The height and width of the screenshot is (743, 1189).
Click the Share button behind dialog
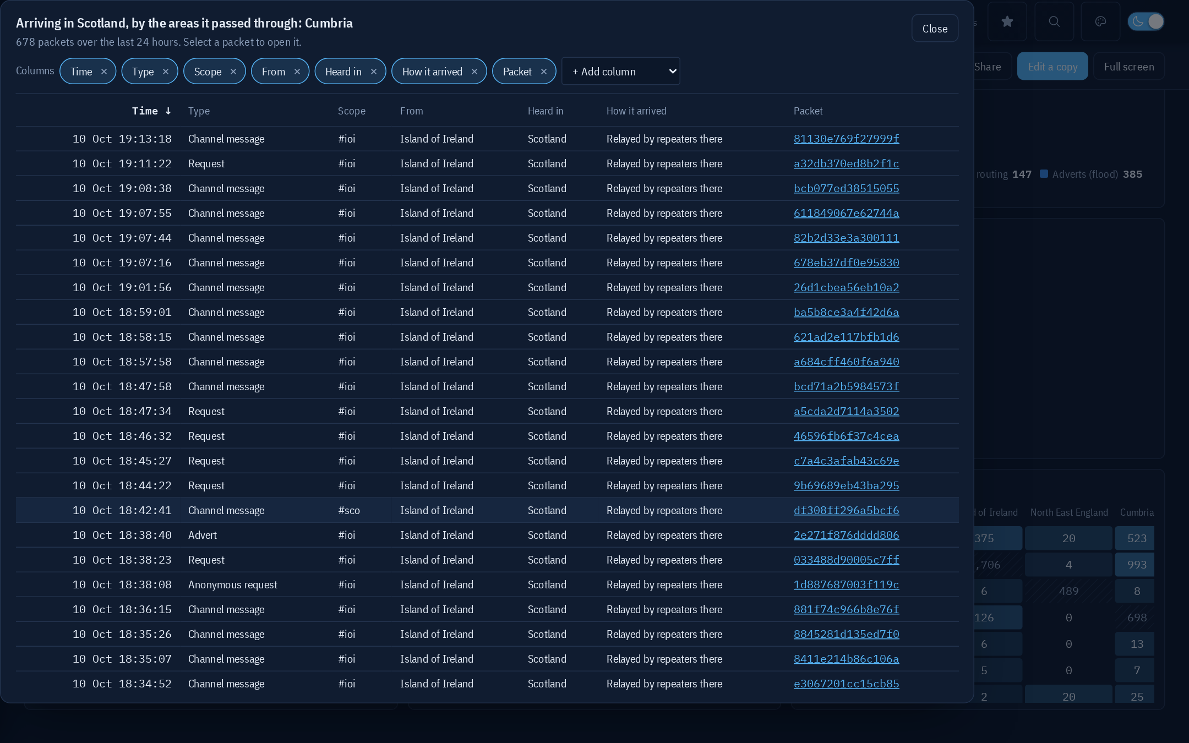(x=988, y=67)
